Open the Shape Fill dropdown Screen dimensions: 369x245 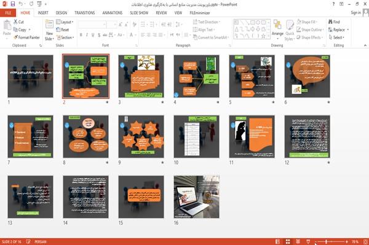[307, 22]
